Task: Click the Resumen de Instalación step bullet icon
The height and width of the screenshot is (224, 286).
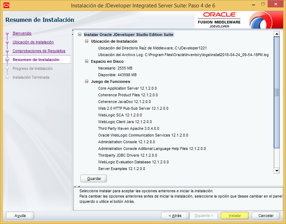Action: [7, 60]
